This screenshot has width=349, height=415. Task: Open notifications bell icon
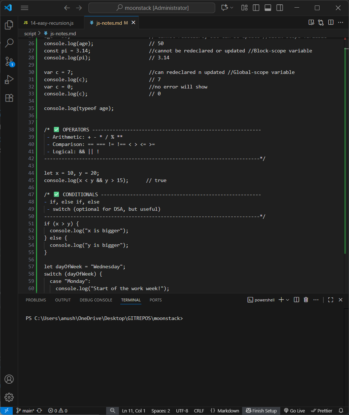[x=341, y=411]
